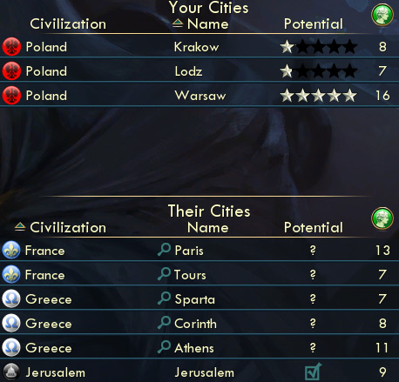399x382 pixels.
Task: Click the France fleur-de-lis icon beside Paris
Action: tap(11, 250)
